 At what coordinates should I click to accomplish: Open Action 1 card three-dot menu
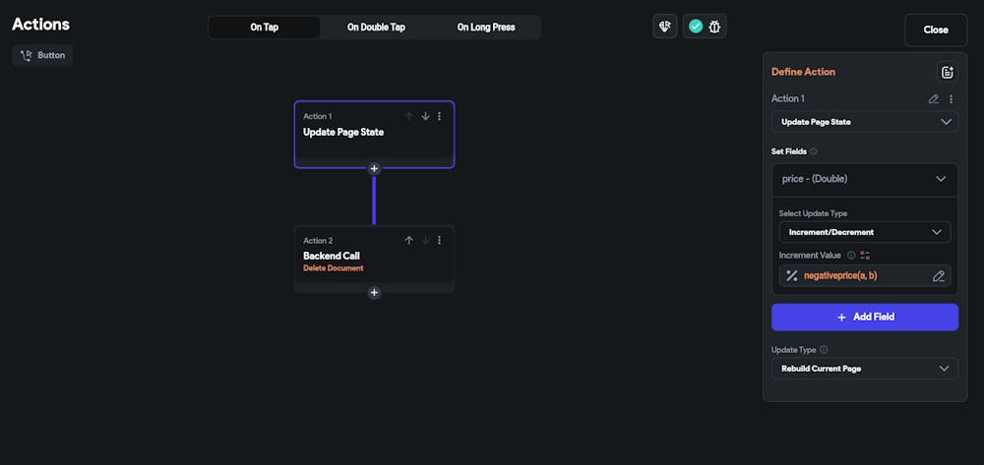439,117
